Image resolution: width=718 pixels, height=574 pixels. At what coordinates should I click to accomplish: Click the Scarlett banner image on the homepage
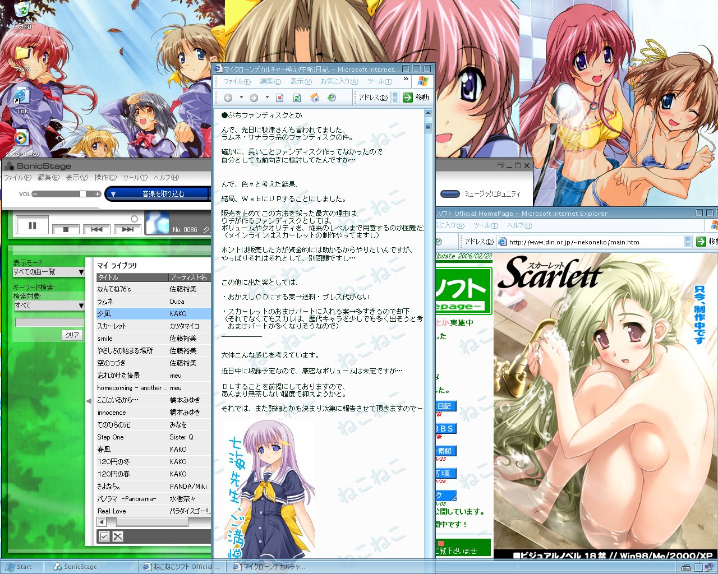[x=605, y=405]
